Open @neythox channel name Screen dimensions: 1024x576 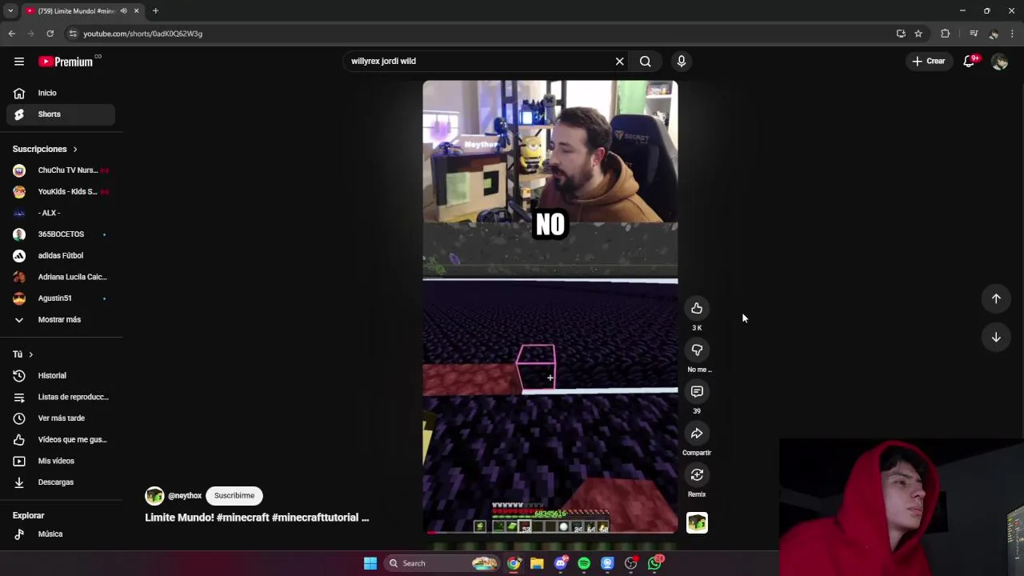(x=185, y=496)
